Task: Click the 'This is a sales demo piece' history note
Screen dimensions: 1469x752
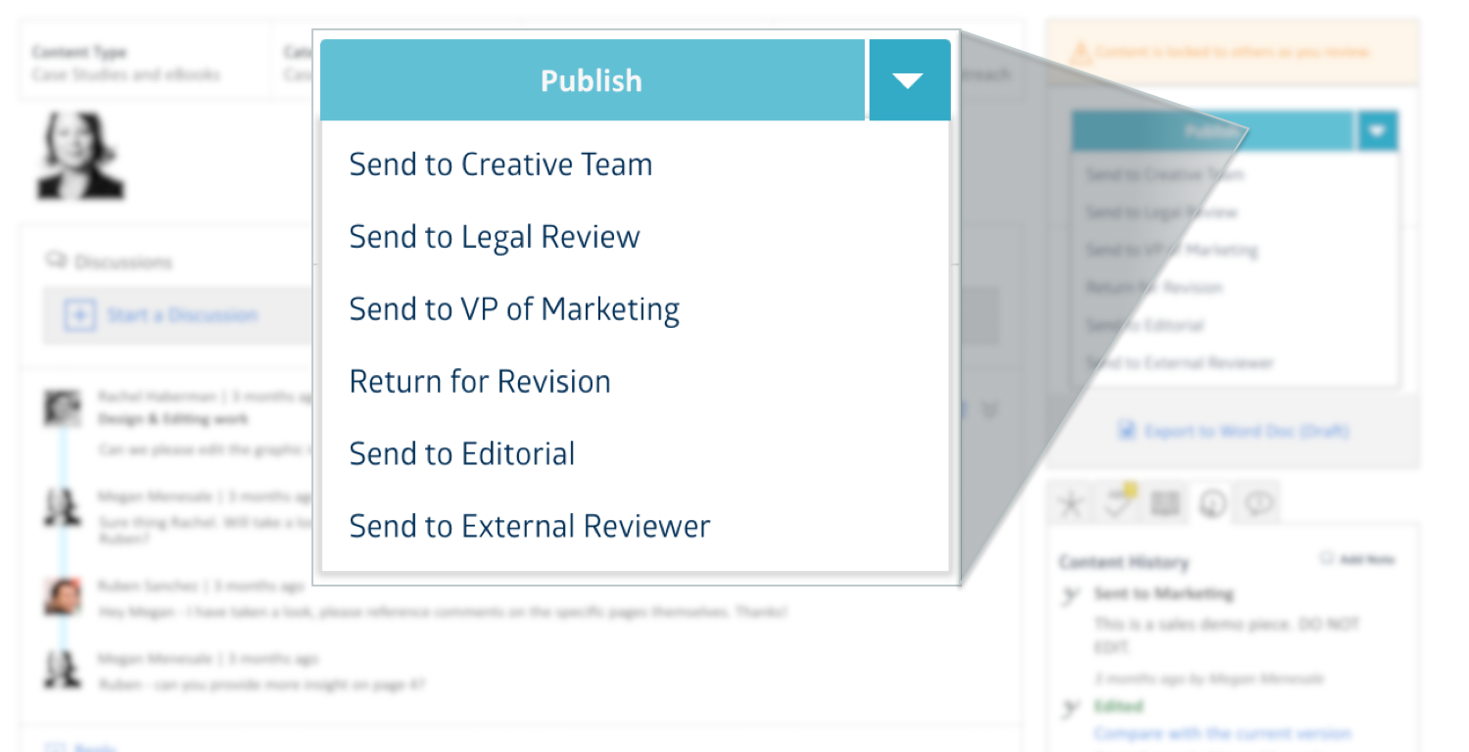Action: [x=1227, y=635]
